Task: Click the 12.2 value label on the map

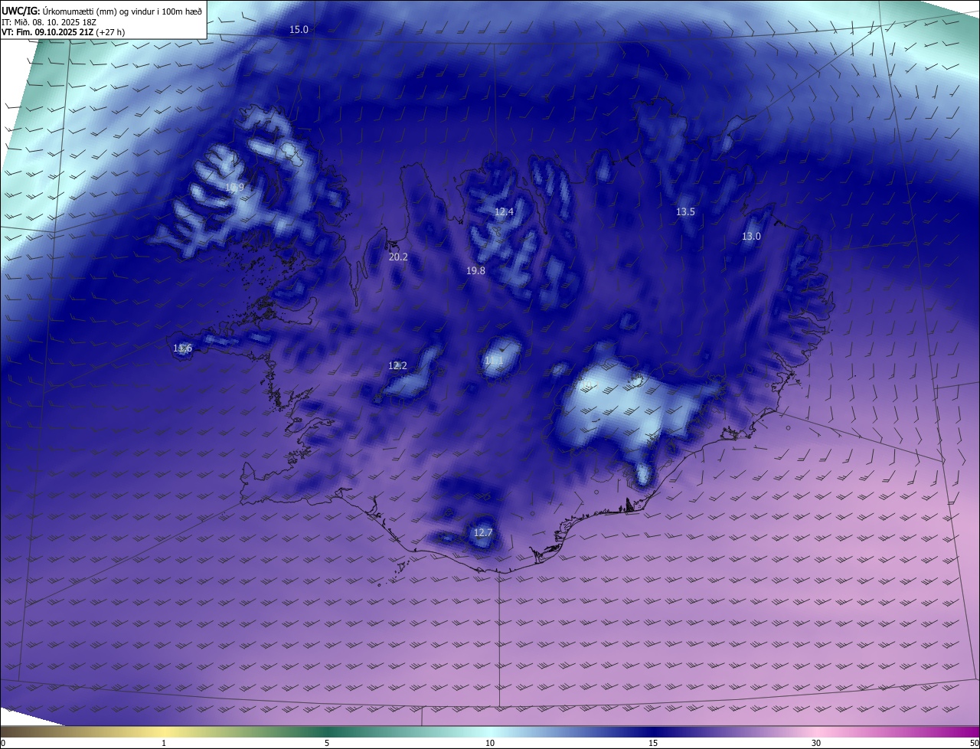Action: [397, 365]
